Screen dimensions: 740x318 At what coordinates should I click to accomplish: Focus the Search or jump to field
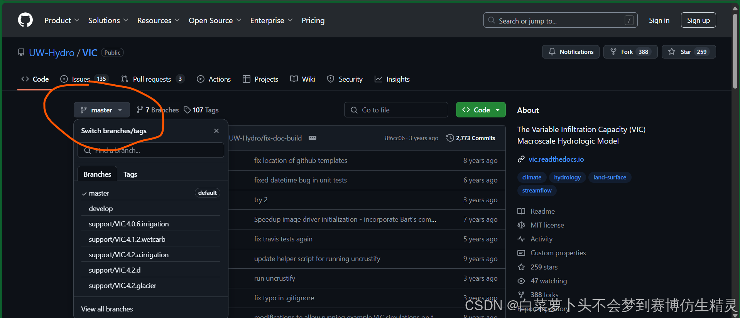click(x=560, y=20)
